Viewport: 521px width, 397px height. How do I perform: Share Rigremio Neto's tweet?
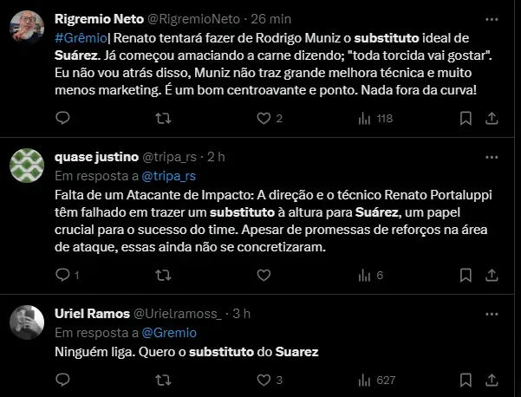click(x=491, y=118)
